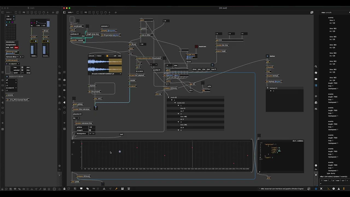Select the js filter in console footer
The width and height of the screenshot is (350, 197).
pyautogui.click(x=333, y=181)
